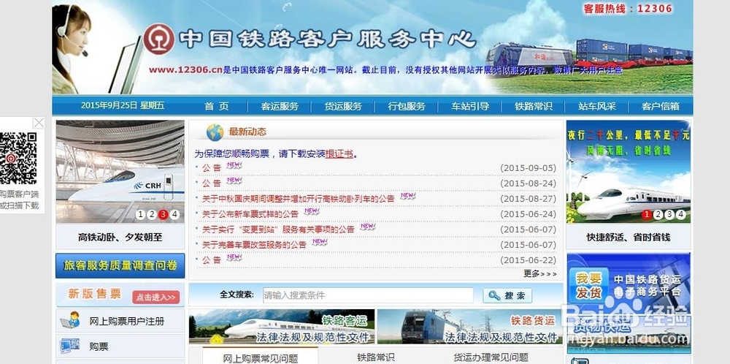The image size is (730, 364).
Task: Switch to 货运办理常见问题 tab
Action: click(x=491, y=357)
